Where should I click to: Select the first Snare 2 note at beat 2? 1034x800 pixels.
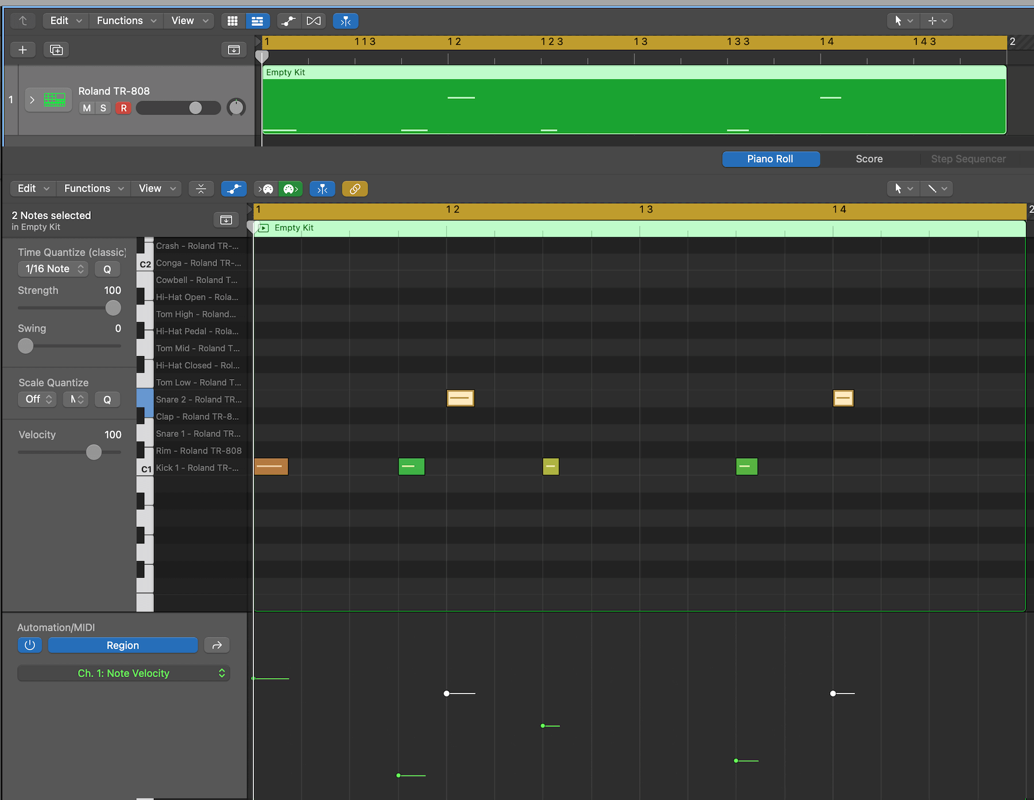(x=461, y=398)
